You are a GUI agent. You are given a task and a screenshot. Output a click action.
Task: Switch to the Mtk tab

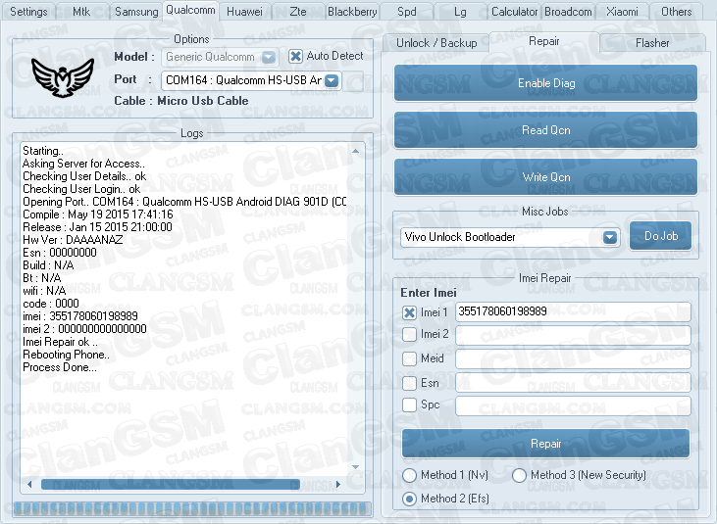(81, 12)
